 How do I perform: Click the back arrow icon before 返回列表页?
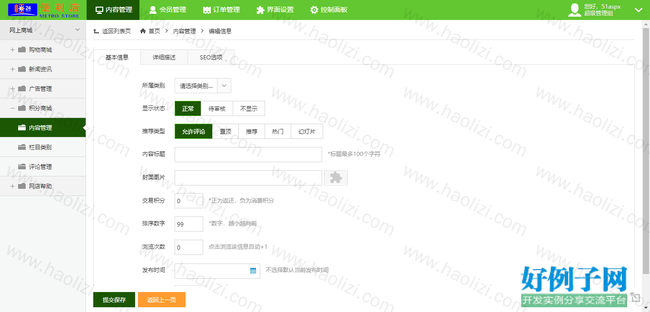(x=96, y=31)
